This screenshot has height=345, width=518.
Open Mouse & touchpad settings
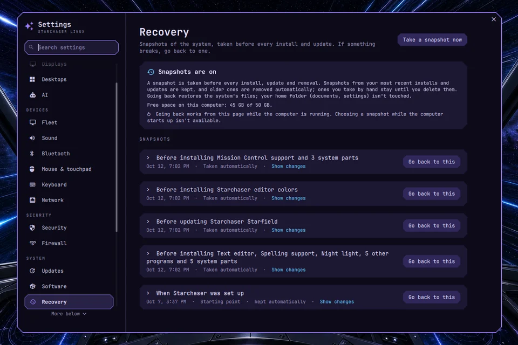click(69, 169)
